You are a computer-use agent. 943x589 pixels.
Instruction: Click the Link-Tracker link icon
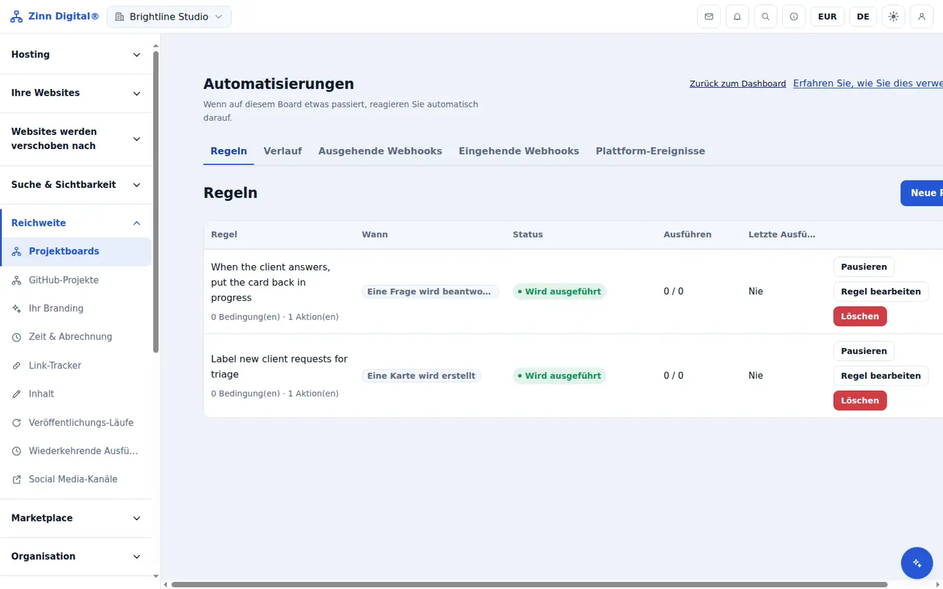[x=16, y=365]
